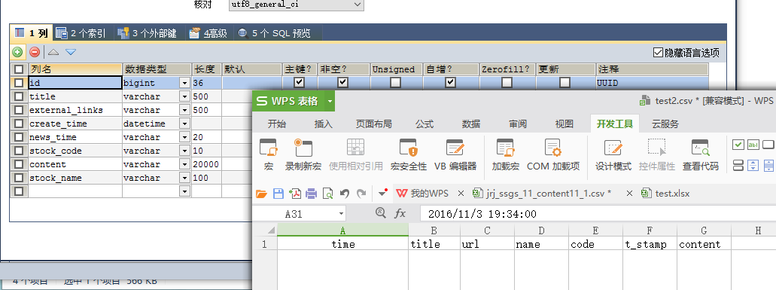The width and height of the screenshot is (776, 290).
Task: Add a new column with green plus icon
Action: point(17,51)
